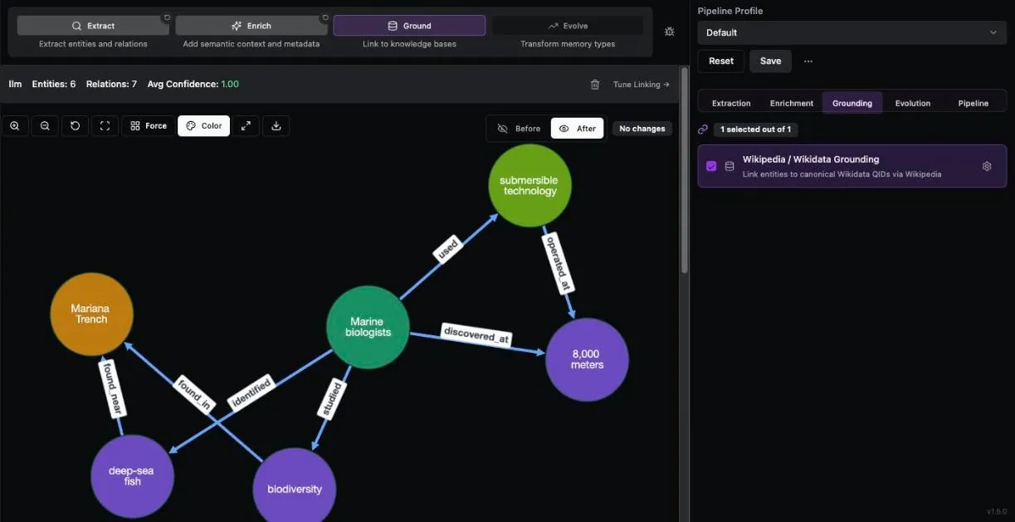The image size is (1015, 522).
Task: Open the debug bug icon
Action: [x=670, y=32]
